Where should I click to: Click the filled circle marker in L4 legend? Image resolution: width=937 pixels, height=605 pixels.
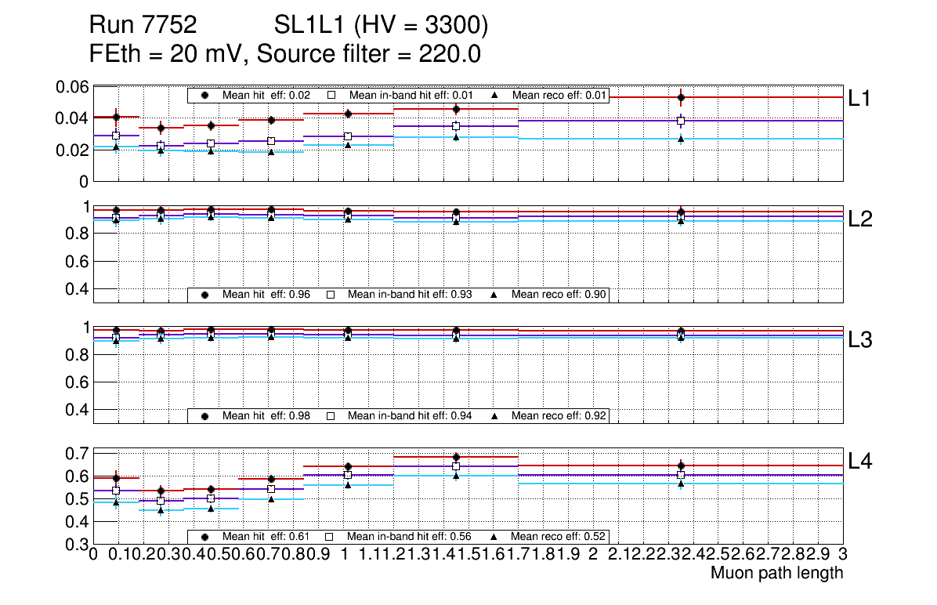(x=204, y=537)
